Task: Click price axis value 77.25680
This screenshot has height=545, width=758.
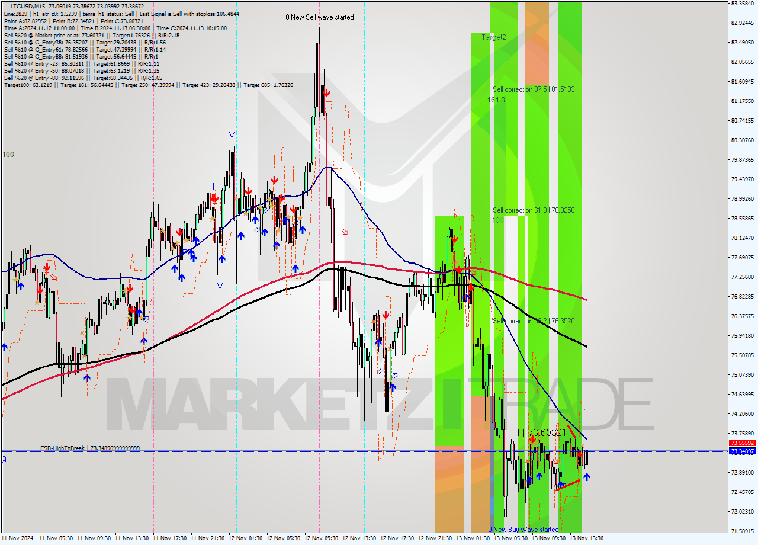Action: point(743,277)
